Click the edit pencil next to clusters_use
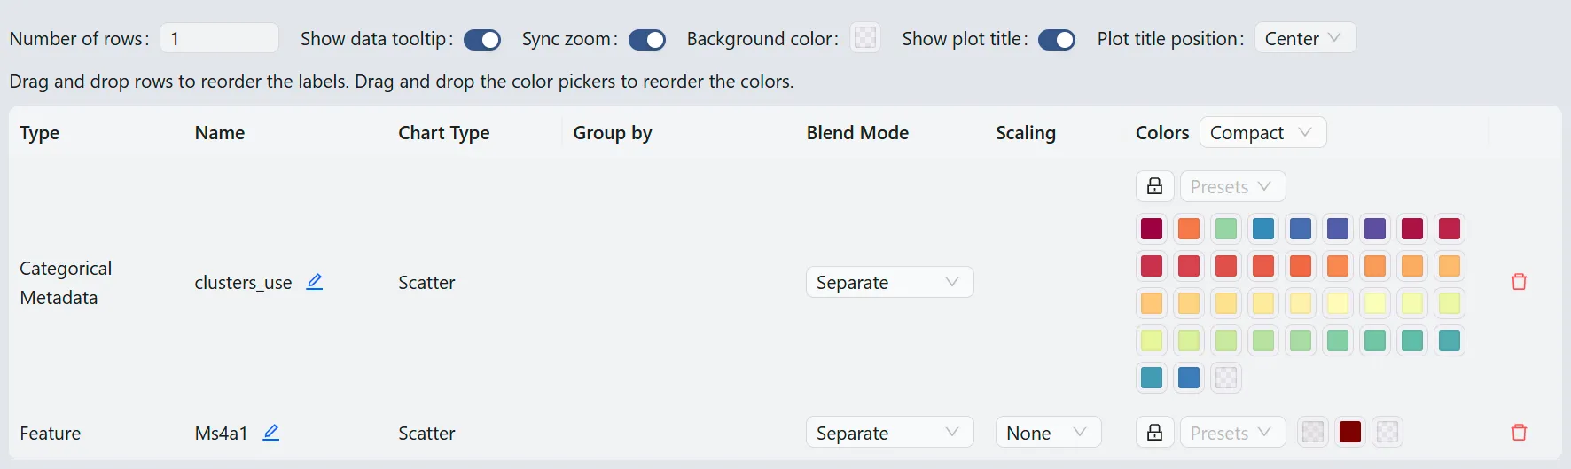1571x469 pixels. [x=314, y=282]
